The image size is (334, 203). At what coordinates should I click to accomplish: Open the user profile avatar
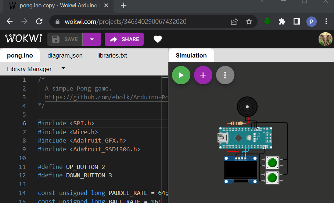point(325,39)
